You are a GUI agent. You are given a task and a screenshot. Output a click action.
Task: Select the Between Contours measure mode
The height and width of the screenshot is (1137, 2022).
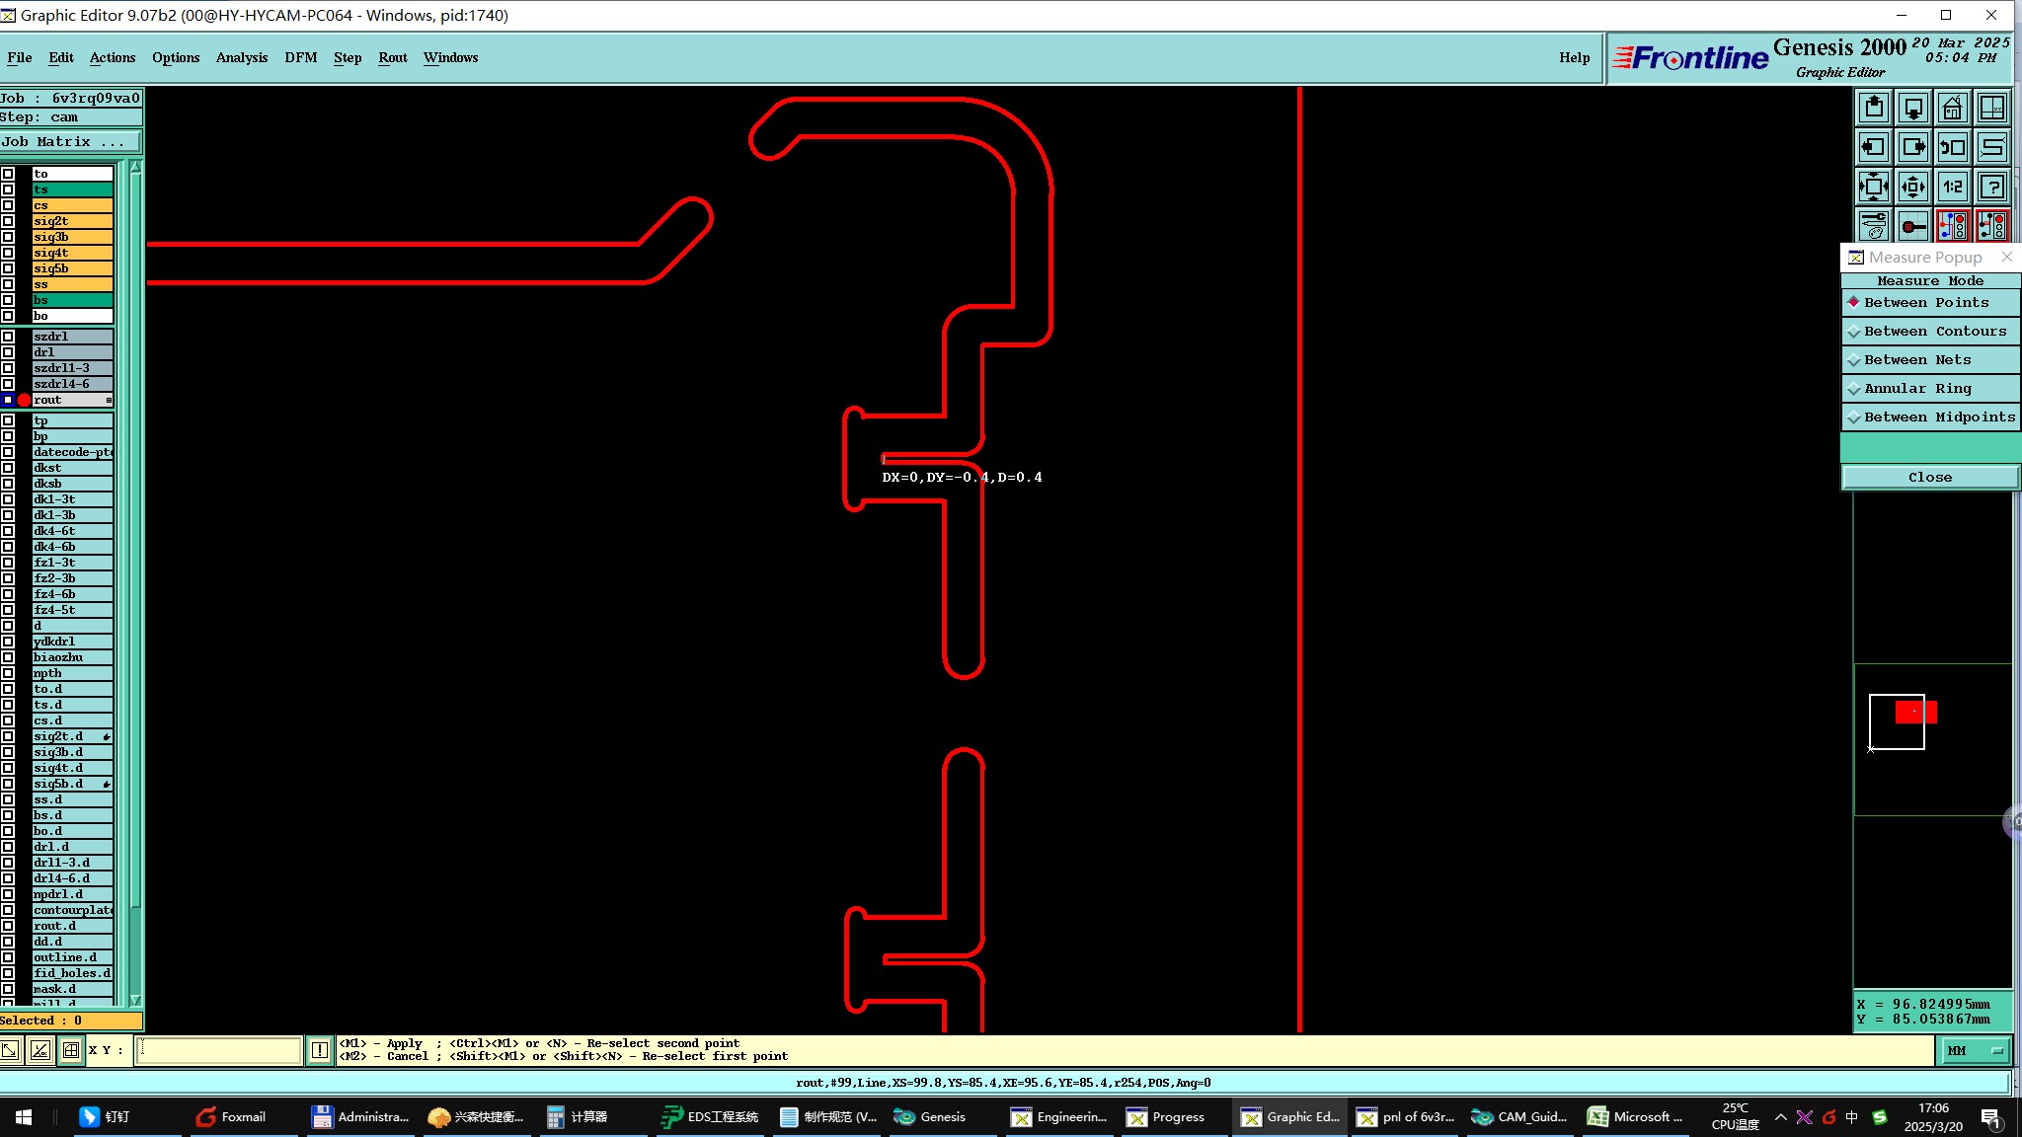pos(1929,332)
